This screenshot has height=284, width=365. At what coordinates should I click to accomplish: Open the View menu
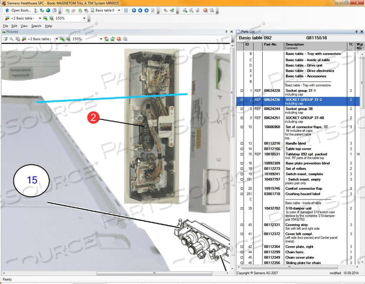24,26
